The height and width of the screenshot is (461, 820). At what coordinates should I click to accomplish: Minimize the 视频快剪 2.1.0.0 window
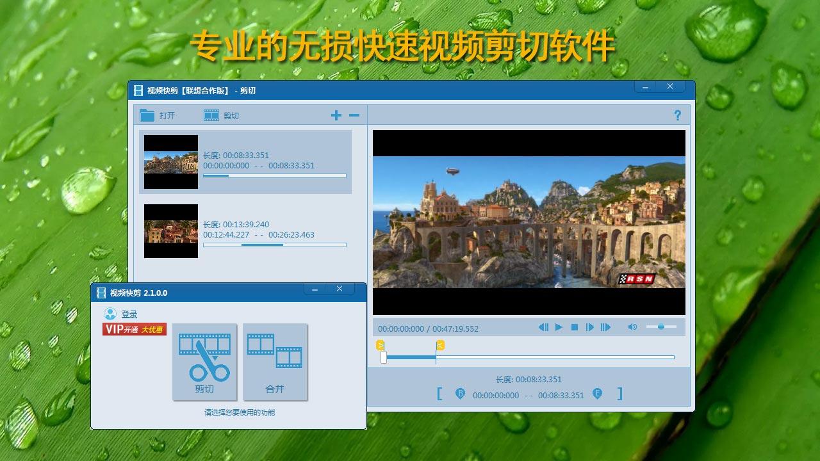point(315,289)
